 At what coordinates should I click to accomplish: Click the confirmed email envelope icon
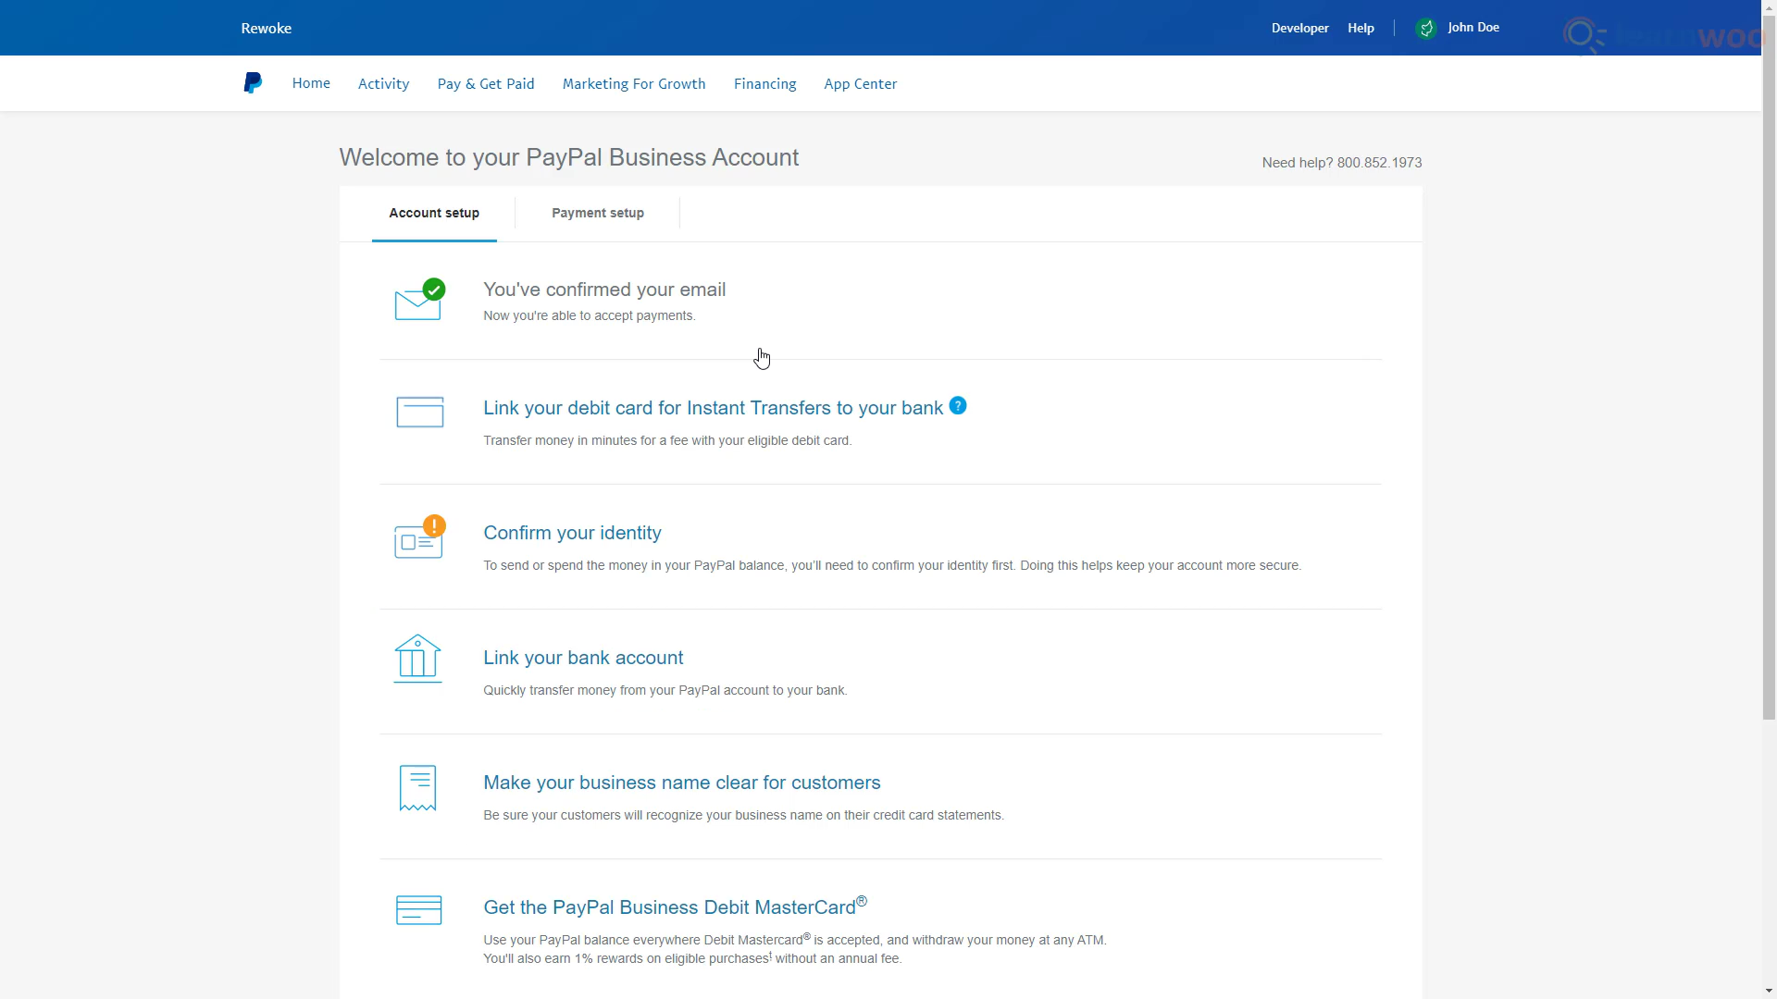[x=419, y=300]
